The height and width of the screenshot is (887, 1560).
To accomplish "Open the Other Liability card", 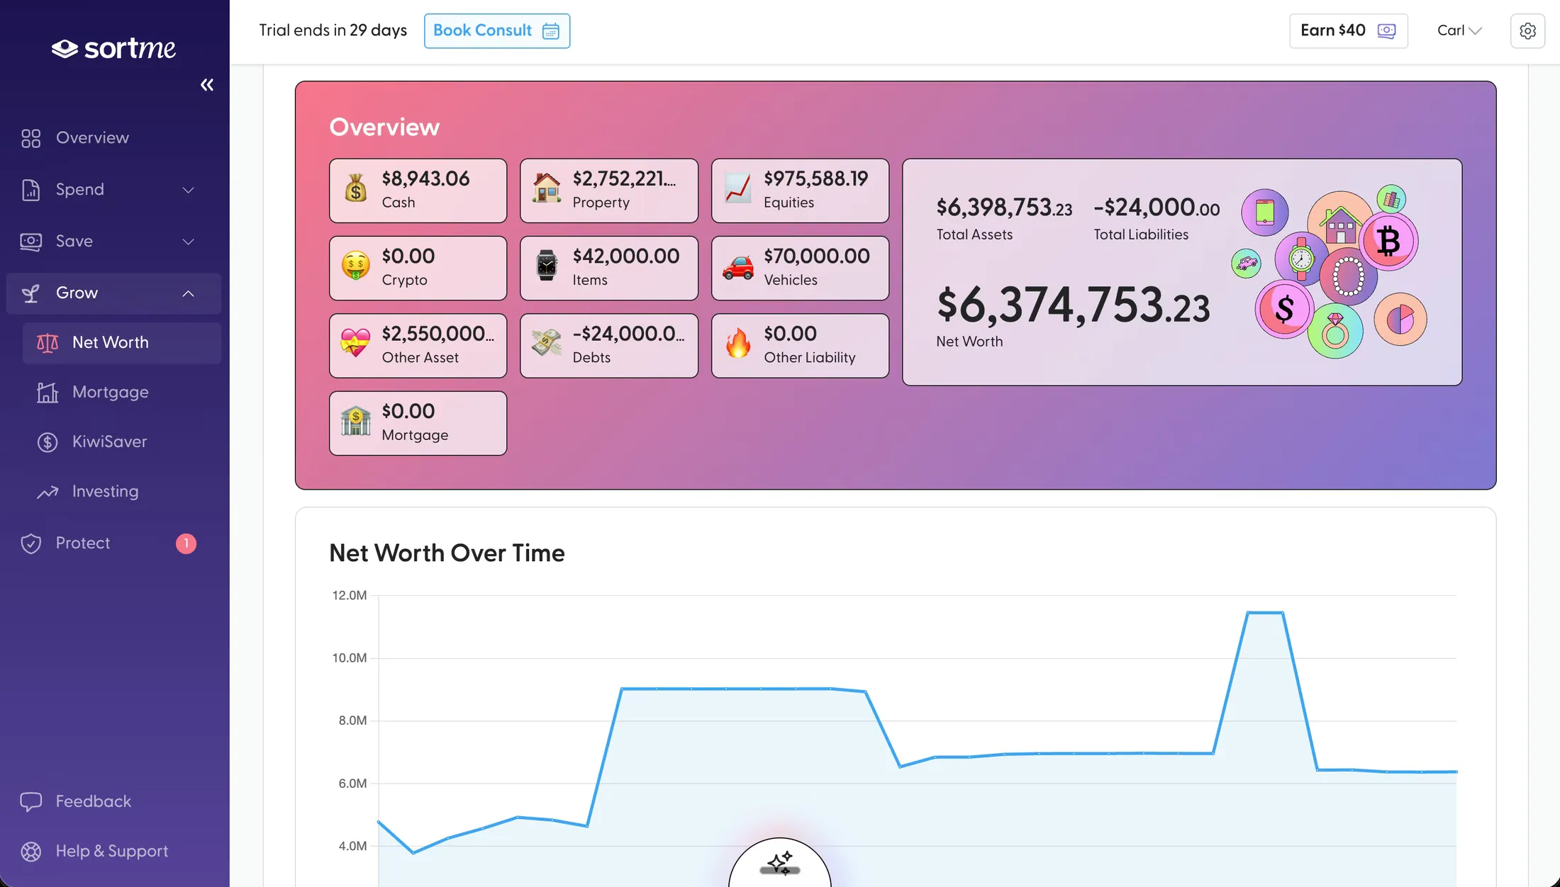I will pos(800,346).
